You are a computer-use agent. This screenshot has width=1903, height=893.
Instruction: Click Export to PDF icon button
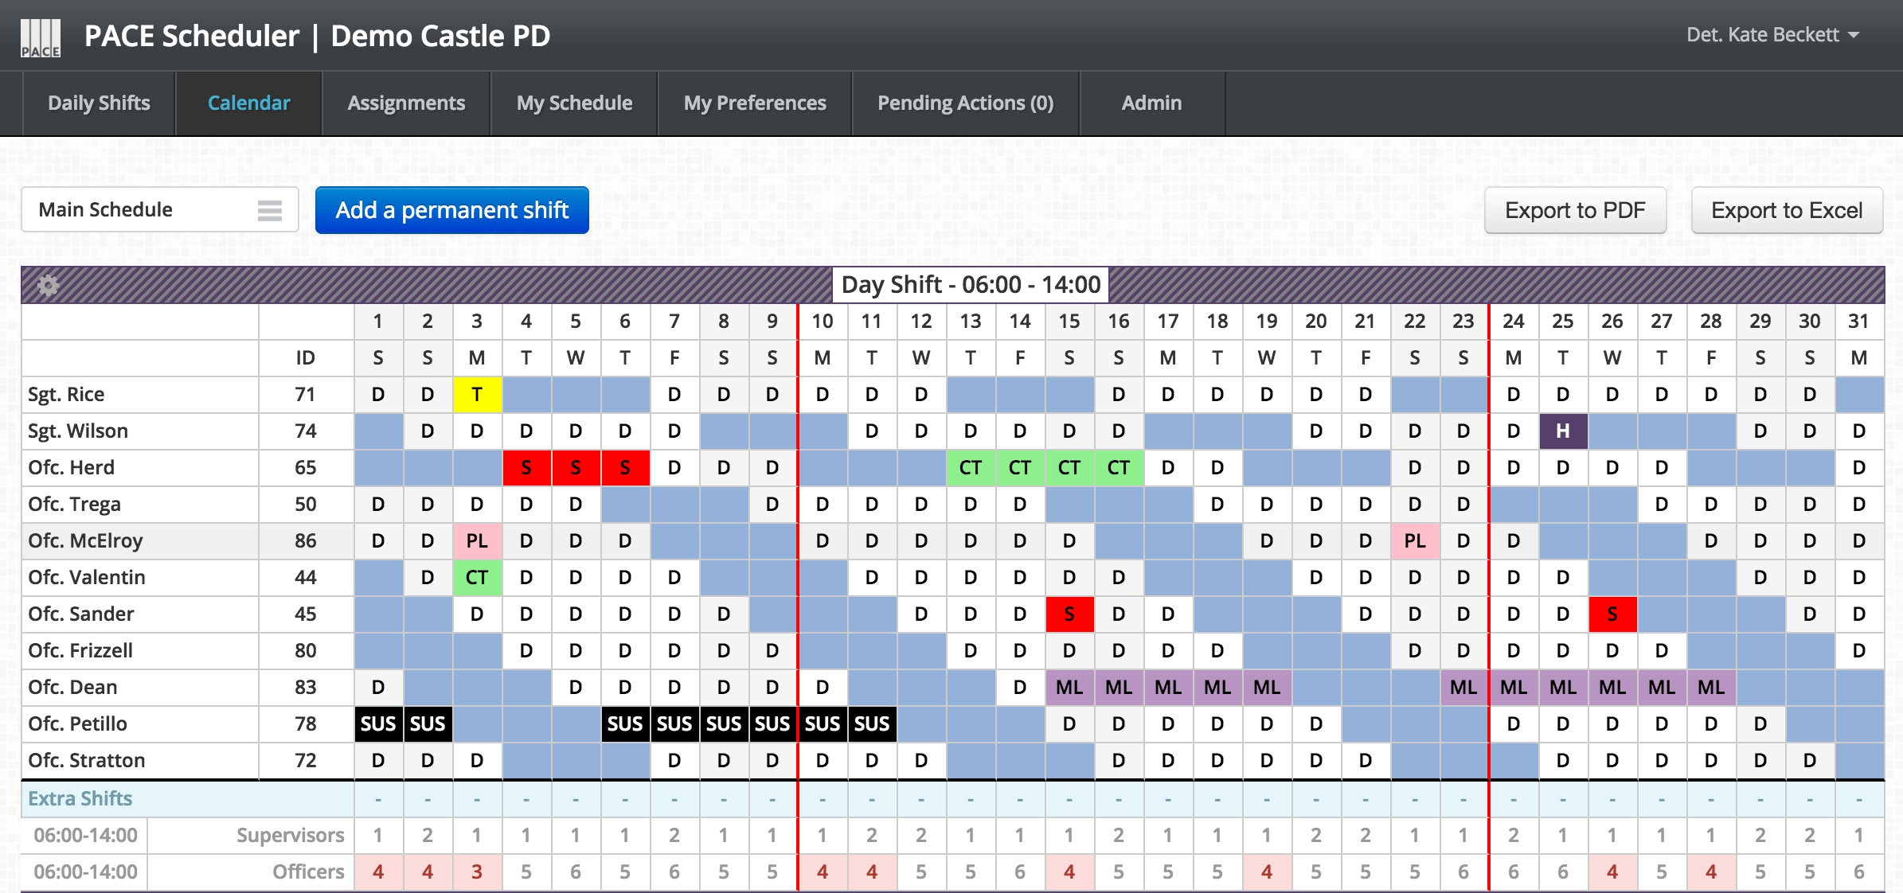pyautogui.click(x=1575, y=210)
